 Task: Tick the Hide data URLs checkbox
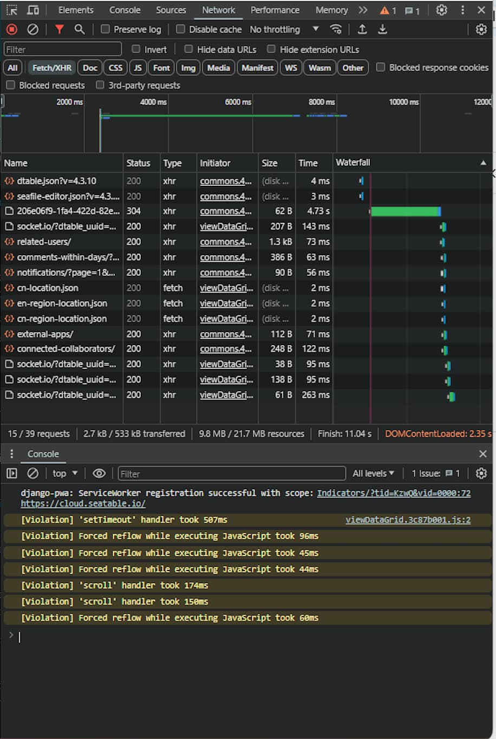(188, 49)
